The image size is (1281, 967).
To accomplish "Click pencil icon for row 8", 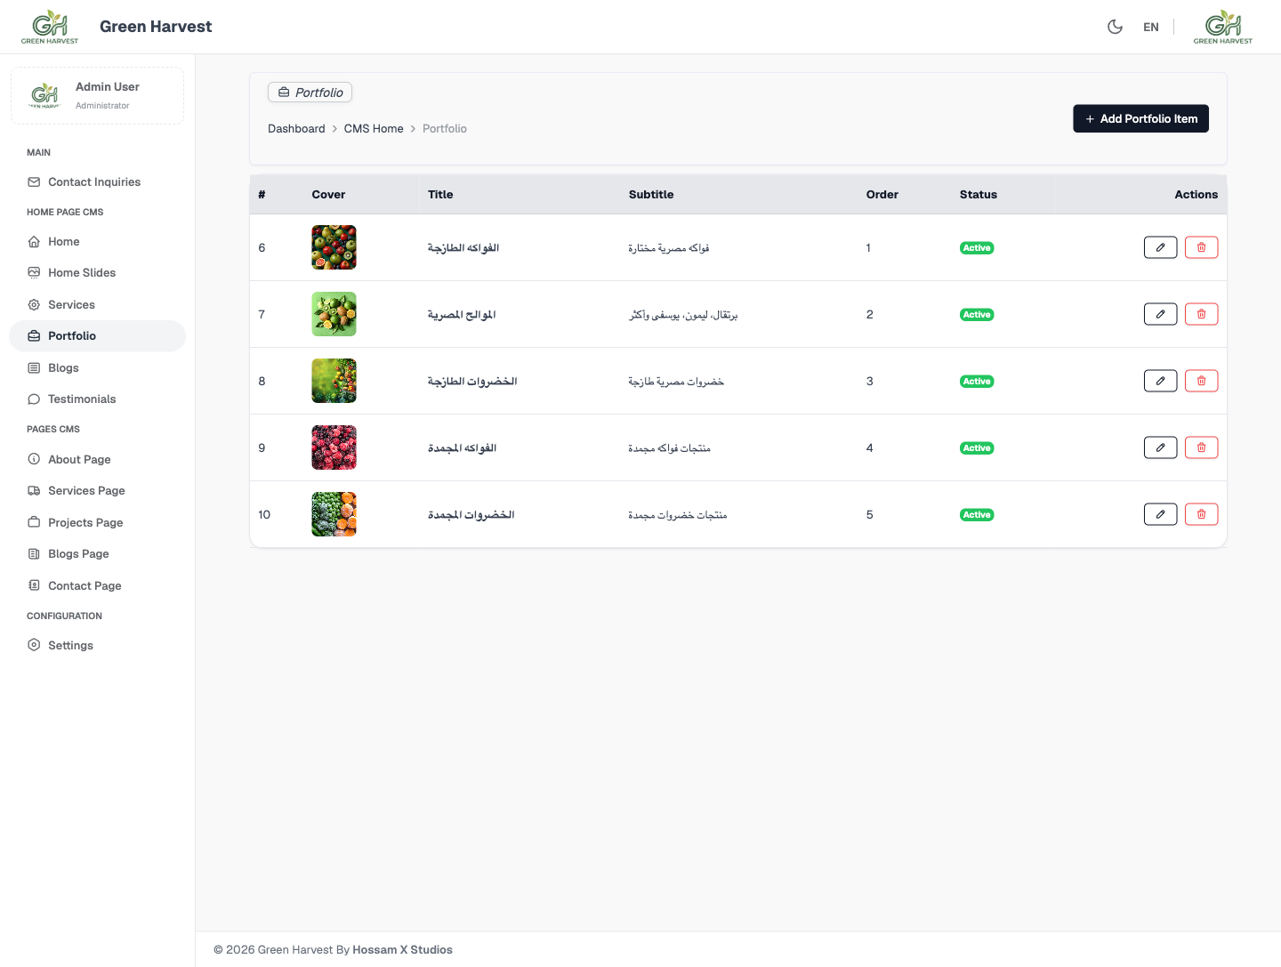I will coord(1160,381).
